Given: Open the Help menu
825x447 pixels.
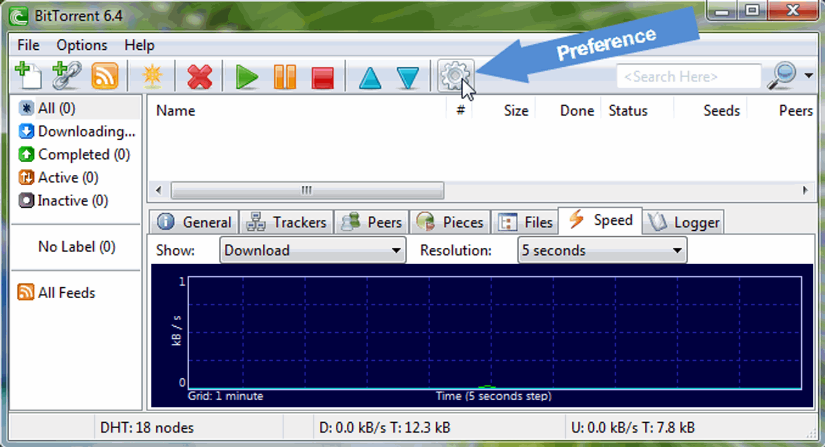Looking at the screenshot, I should (139, 45).
